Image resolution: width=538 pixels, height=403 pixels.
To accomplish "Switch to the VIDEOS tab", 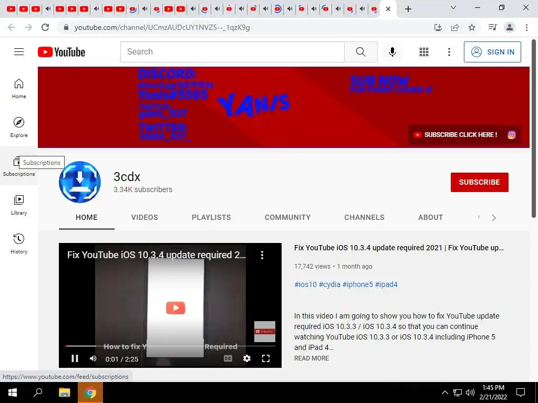I will click(144, 217).
